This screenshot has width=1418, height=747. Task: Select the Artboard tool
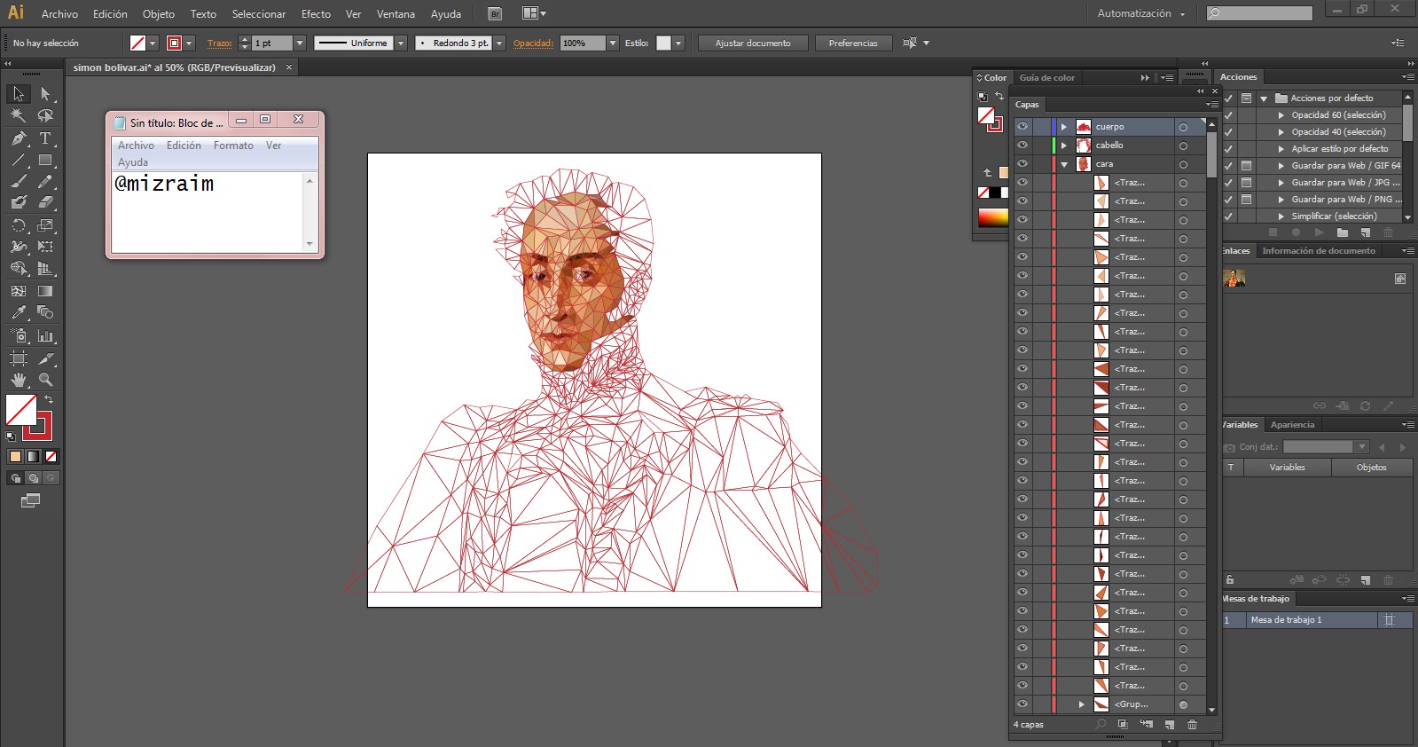click(19, 358)
